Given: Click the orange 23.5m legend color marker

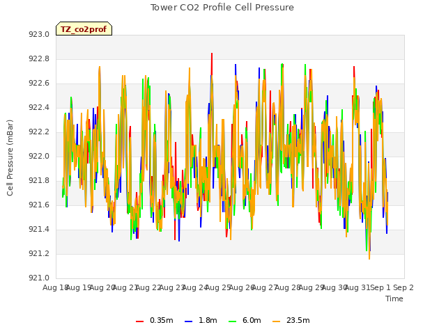Looking at the screenshot, I should click(276, 321).
